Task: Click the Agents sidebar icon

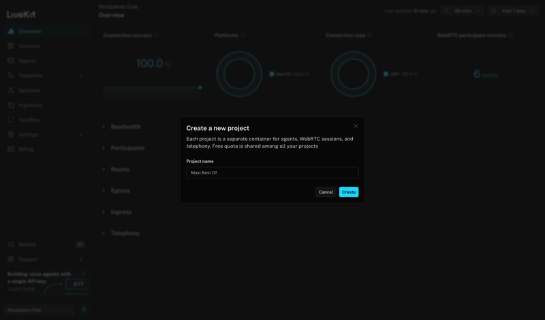Action: pyautogui.click(x=11, y=61)
